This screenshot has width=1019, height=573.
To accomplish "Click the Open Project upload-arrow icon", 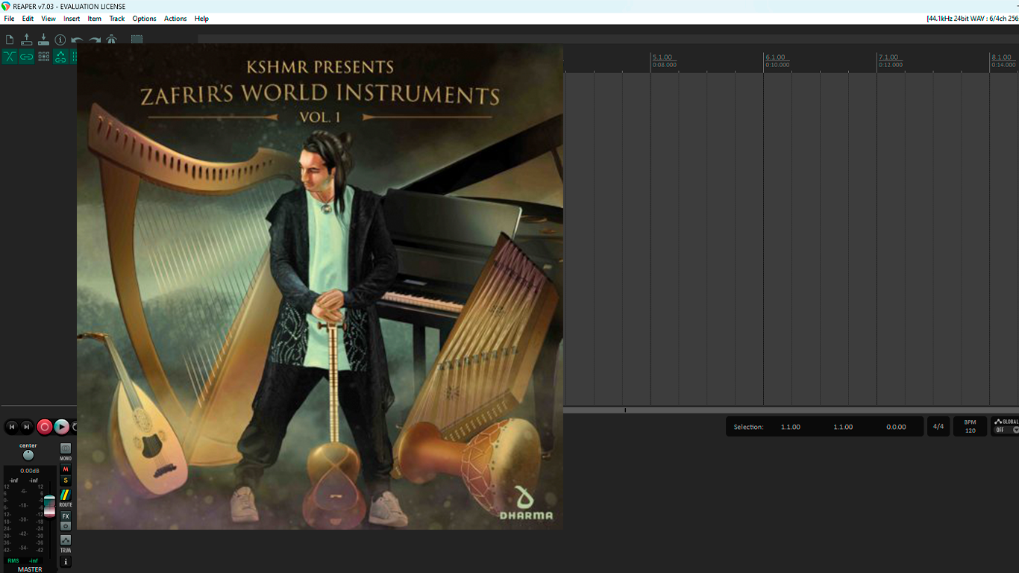I will (x=26, y=40).
